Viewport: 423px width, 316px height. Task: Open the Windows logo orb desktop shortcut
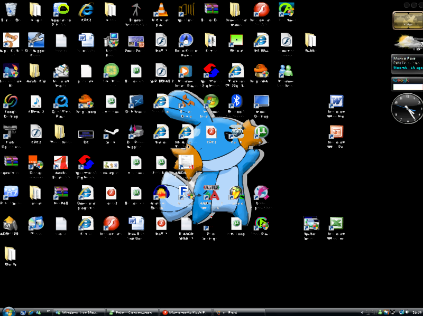click(x=211, y=101)
